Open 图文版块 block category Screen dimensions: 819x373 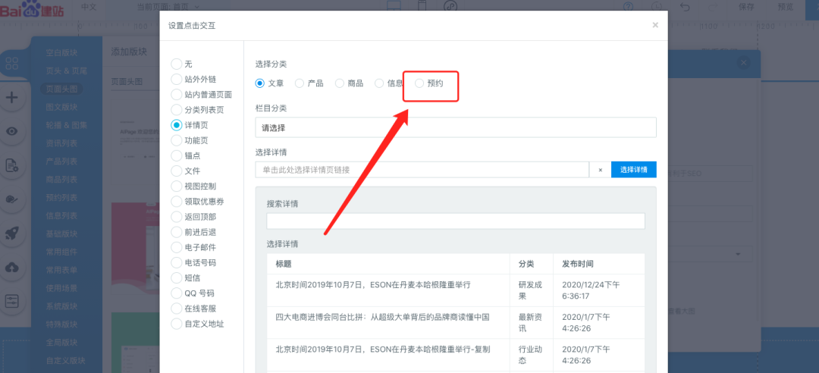coord(61,107)
